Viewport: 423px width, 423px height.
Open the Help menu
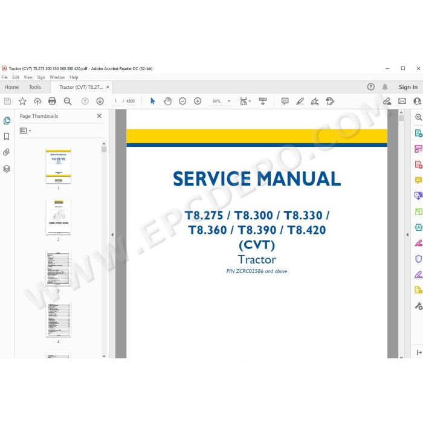(x=74, y=77)
